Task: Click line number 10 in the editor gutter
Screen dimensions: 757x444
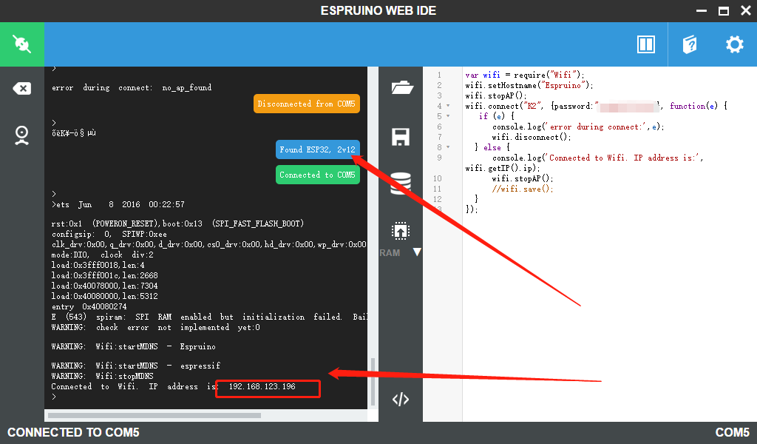Action: click(x=438, y=179)
